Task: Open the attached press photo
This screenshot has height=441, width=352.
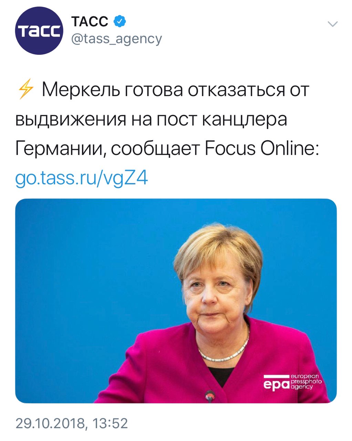Action: 103,276
